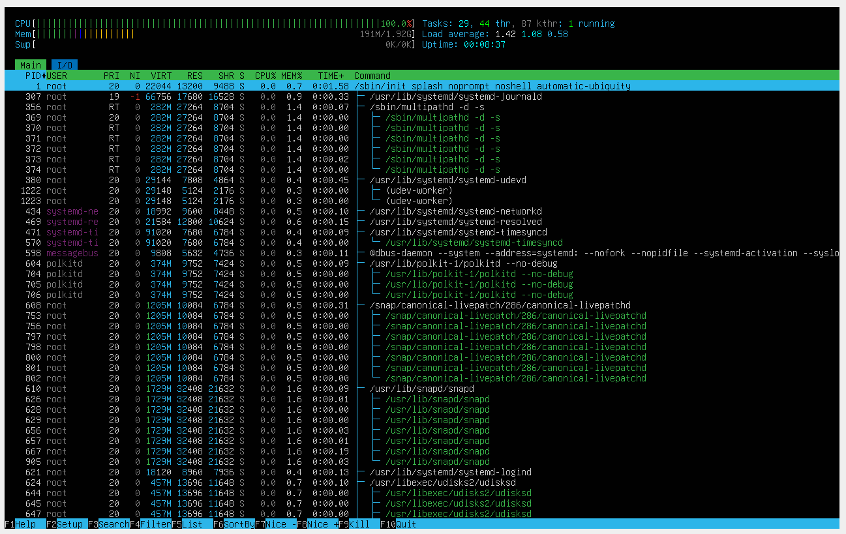Sort by the Command column header

point(372,76)
